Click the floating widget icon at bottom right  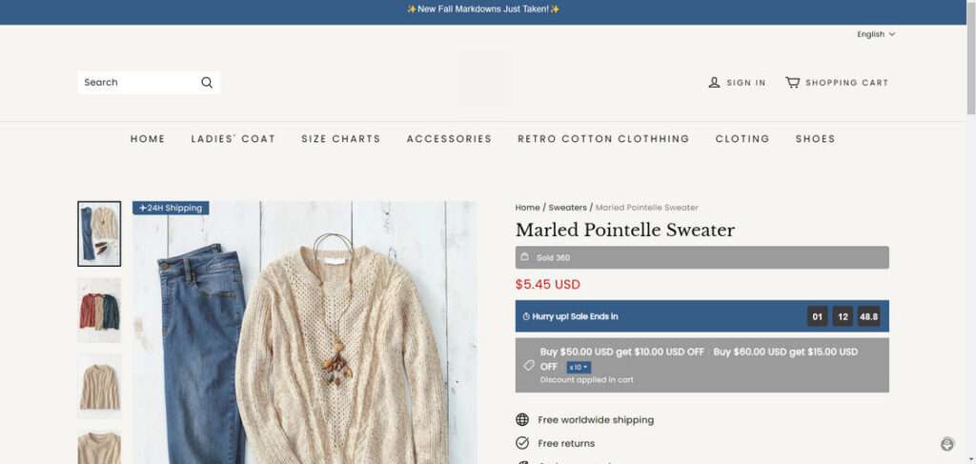point(946,444)
